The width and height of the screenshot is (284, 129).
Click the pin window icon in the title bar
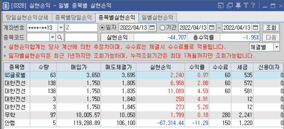click(x=238, y=6)
